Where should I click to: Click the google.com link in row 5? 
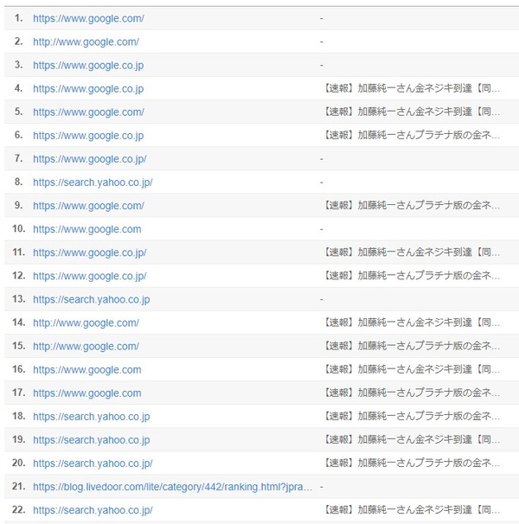88,112
